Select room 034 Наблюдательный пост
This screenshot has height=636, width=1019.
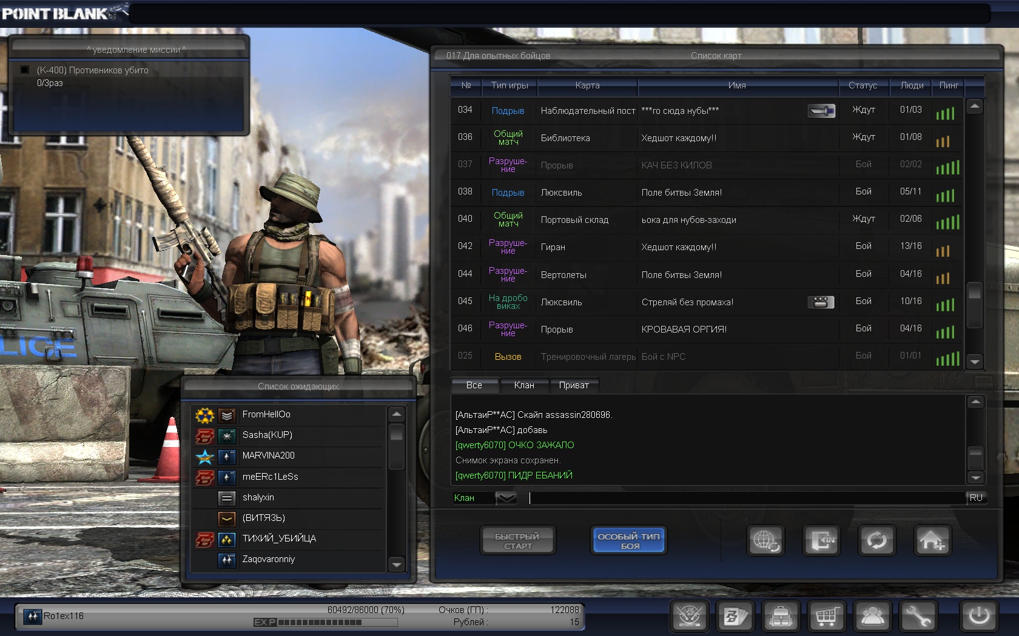(x=706, y=111)
